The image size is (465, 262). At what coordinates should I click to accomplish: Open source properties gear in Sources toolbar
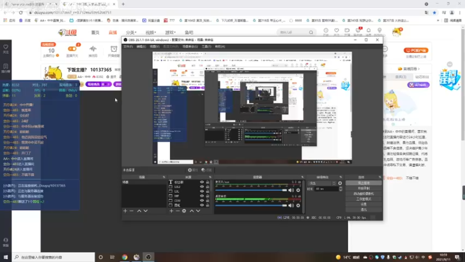[184, 211]
